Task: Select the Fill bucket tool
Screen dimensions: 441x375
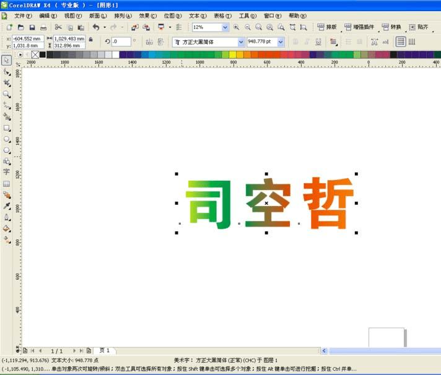Action: [6, 229]
